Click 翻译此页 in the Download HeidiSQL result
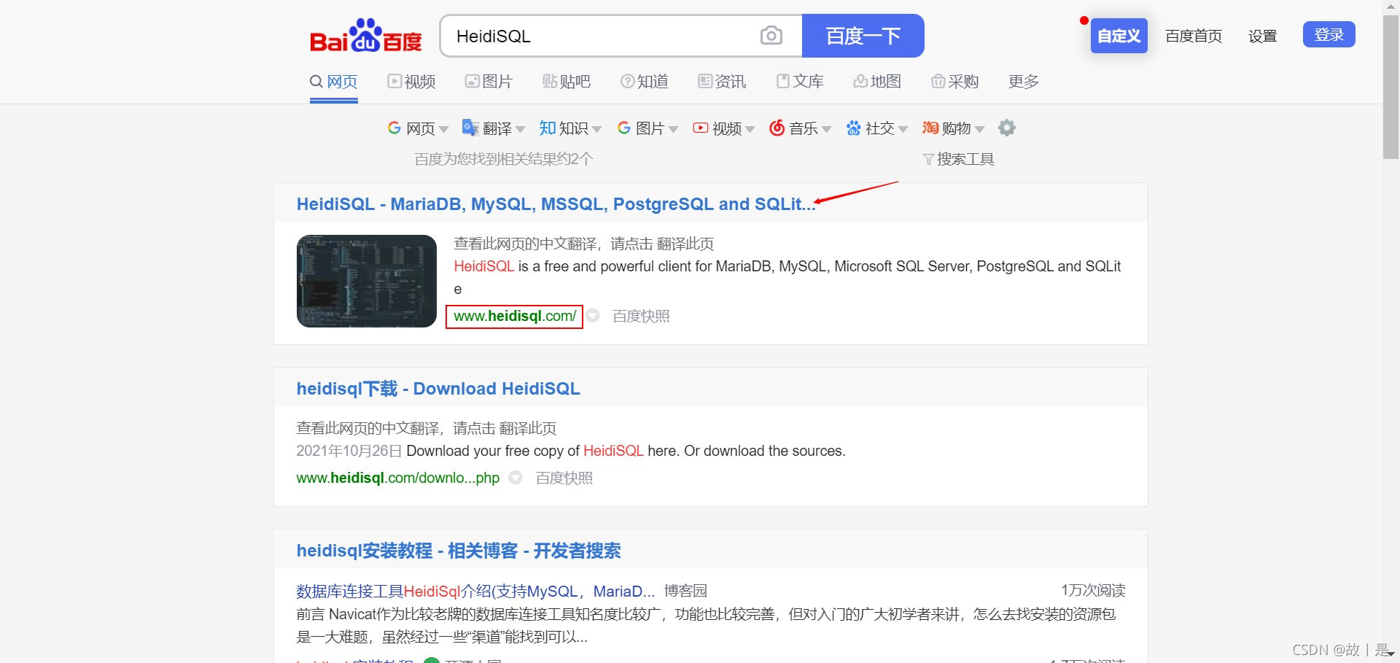This screenshot has width=1400, height=663. (x=528, y=428)
